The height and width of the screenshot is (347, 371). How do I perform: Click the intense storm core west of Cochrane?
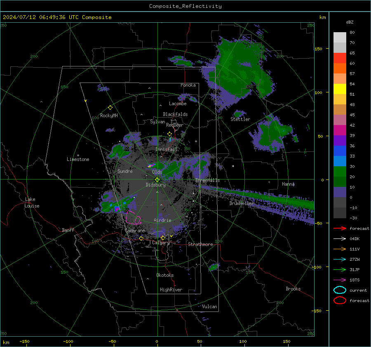click(x=117, y=209)
